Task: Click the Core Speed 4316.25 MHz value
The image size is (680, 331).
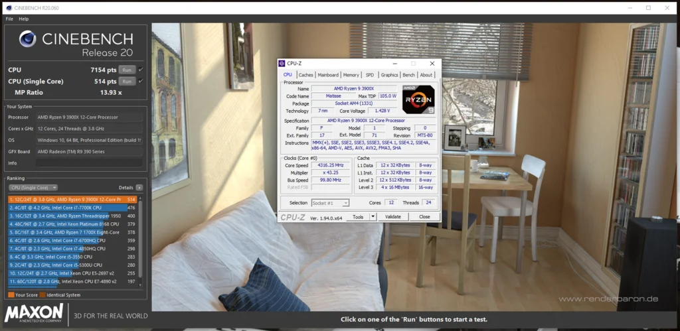Action: coord(331,166)
